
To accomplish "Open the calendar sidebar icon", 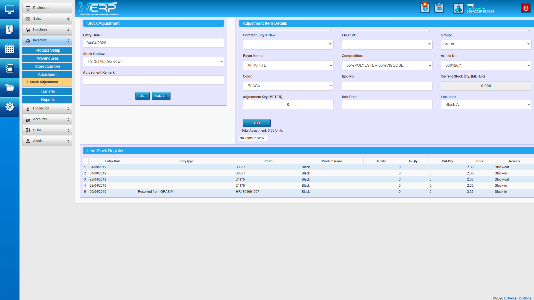I will (x=9, y=49).
